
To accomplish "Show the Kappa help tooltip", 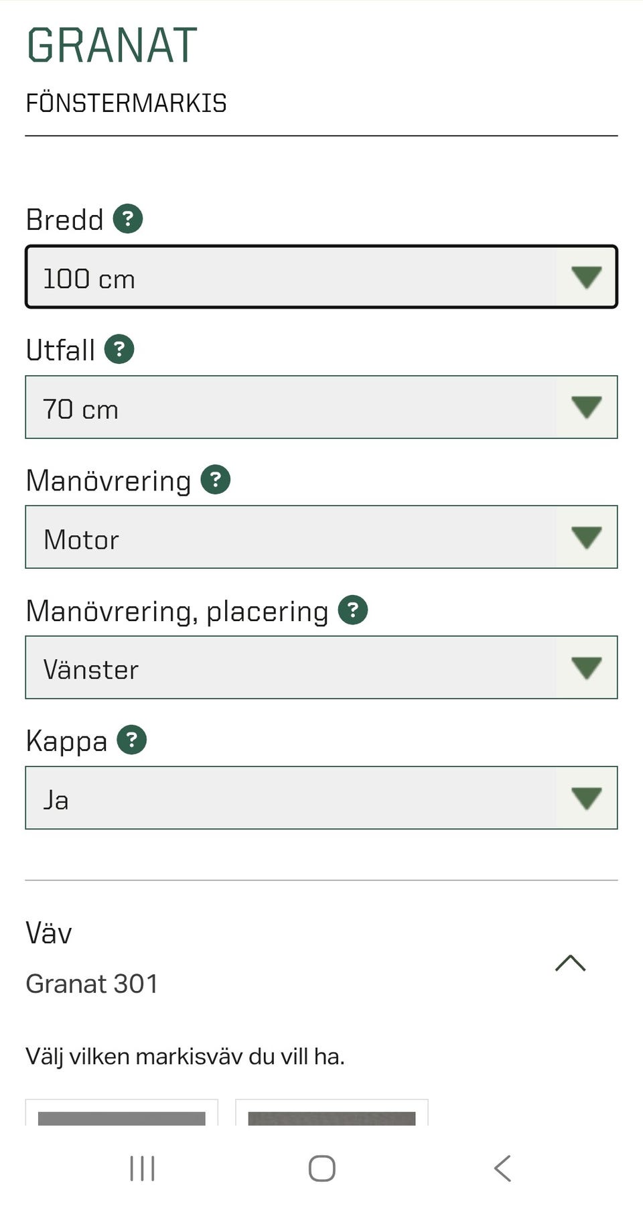I will click(x=132, y=740).
